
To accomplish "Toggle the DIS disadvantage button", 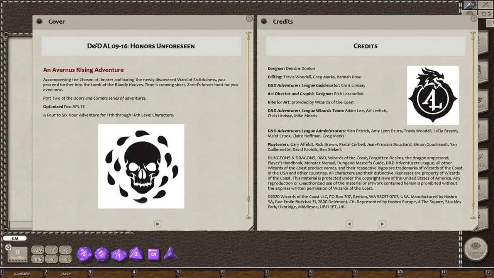I will click(38, 259).
